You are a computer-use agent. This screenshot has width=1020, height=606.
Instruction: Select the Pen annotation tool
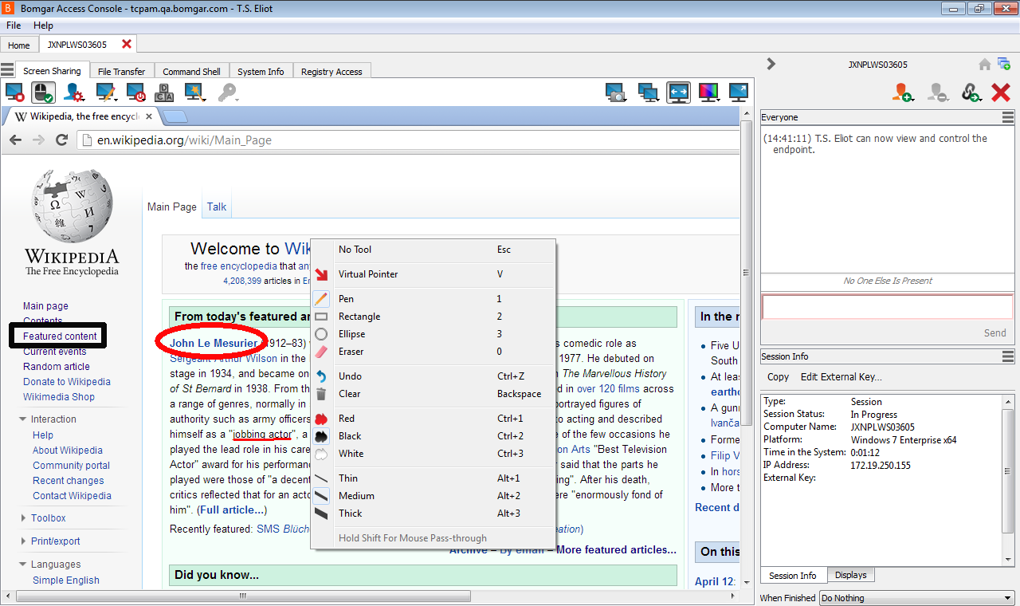click(433, 299)
